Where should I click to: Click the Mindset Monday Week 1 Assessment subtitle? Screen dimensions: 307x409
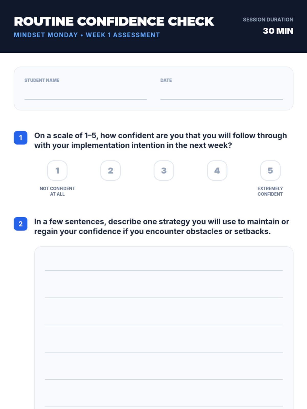pyautogui.click(x=87, y=35)
